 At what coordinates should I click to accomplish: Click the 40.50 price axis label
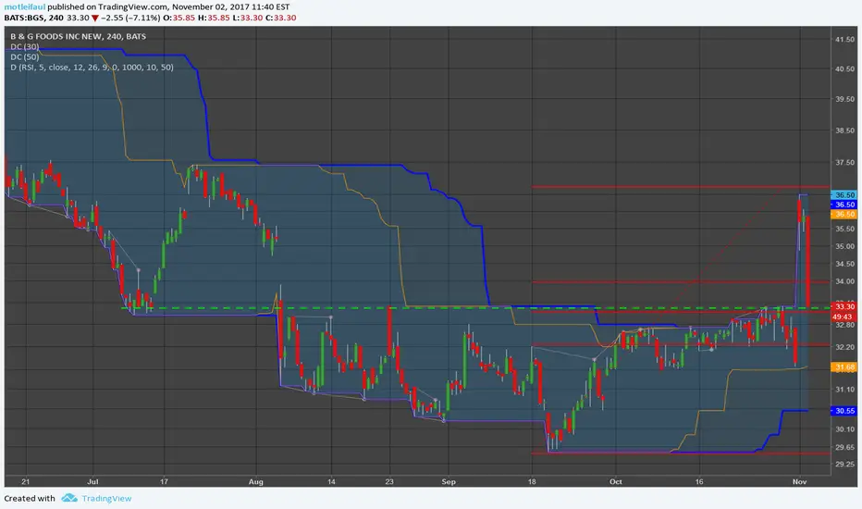pyautogui.click(x=845, y=69)
